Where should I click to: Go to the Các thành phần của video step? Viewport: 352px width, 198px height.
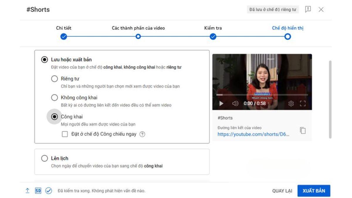[138, 37]
